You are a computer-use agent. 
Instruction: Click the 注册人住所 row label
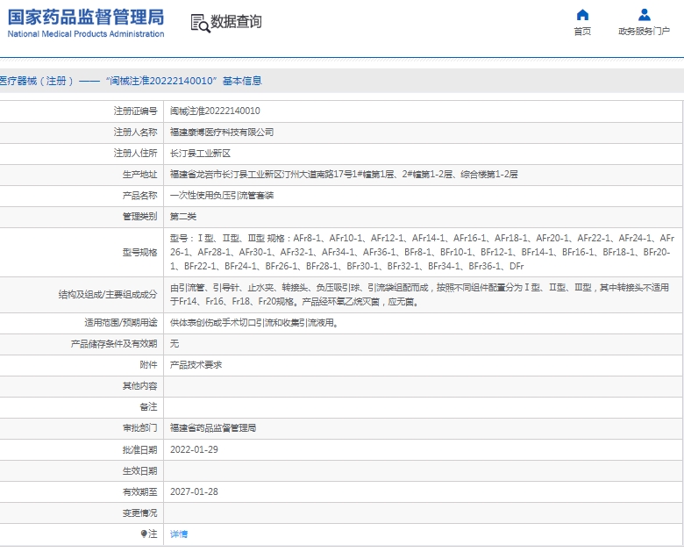coord(135,154)
